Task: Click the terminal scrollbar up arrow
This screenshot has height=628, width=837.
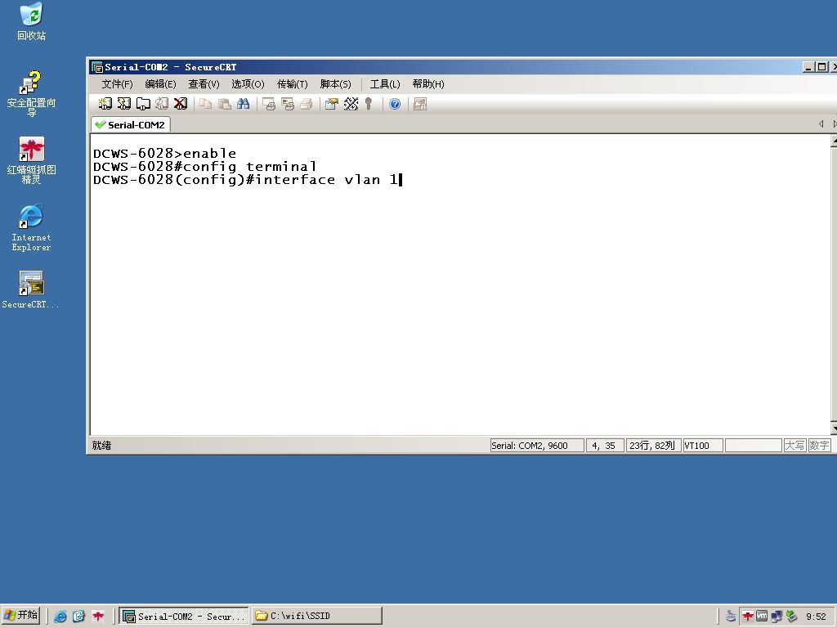Action: click(x=834, y=141)
